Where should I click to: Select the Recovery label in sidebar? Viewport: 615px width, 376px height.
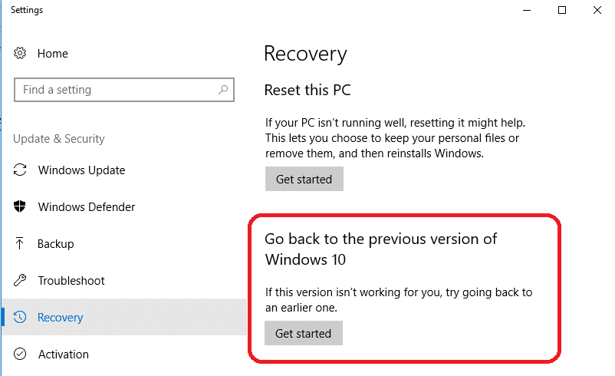[61, 318]
